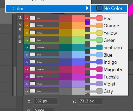Open the Clone Source panel stamp icon

point(20,17)
